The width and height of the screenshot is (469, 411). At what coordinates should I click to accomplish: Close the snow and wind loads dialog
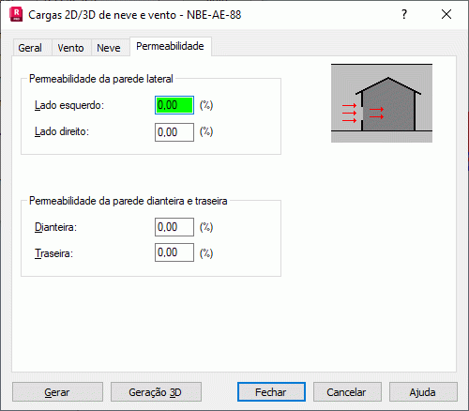click(x=446, y=14)
